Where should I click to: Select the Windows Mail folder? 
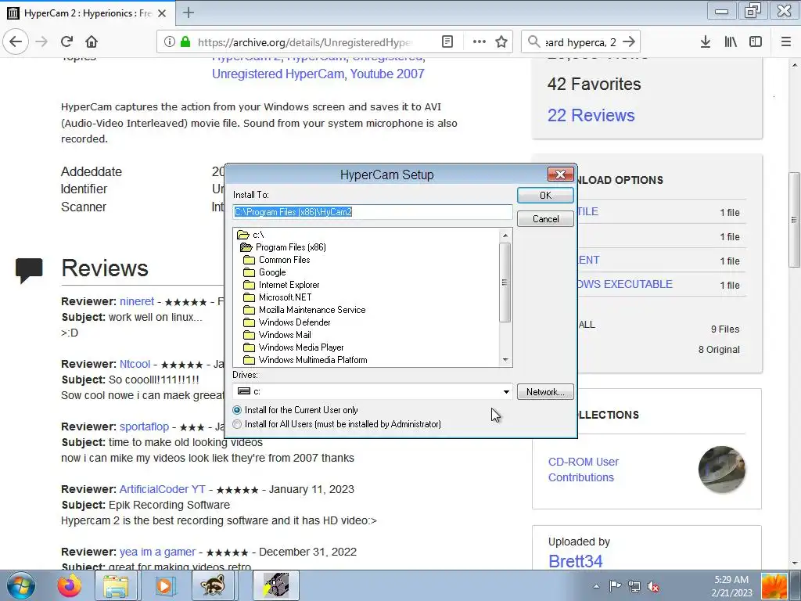(x=278, y=335)
